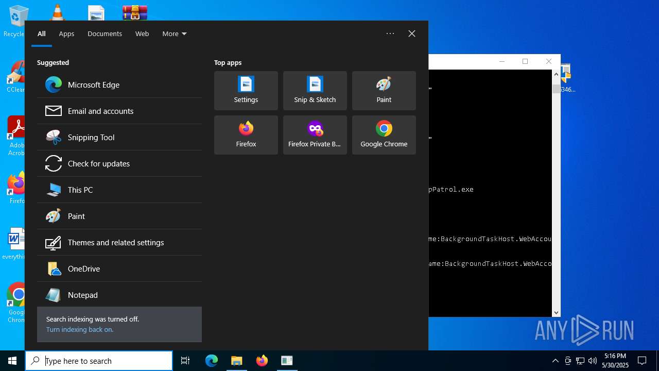Open volume control tray icon
The image size is (659, 371).
pyautogui.click(x=592, y=361)
